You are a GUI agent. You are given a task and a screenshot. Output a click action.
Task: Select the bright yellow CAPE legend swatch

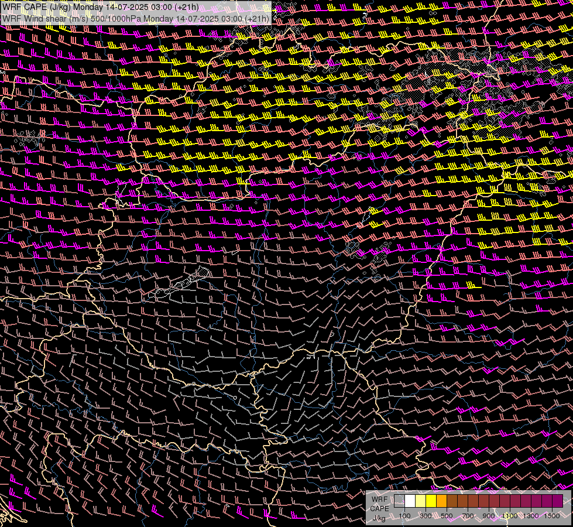click(x=431, y=501)
